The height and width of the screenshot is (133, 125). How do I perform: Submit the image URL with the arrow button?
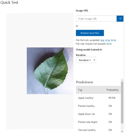120,19
